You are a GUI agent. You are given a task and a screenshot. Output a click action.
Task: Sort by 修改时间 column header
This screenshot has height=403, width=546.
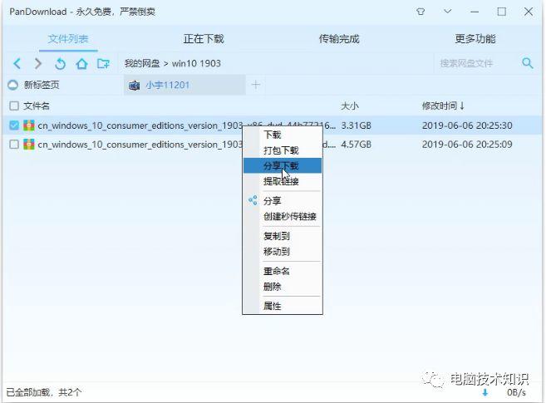443,106
